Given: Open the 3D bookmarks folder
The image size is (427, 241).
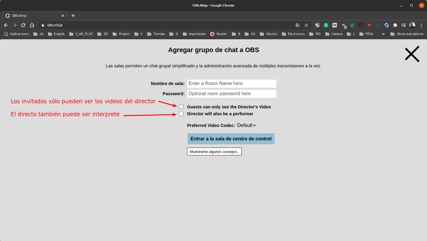Looking at the screenshot, I should [x=102, y=34].
